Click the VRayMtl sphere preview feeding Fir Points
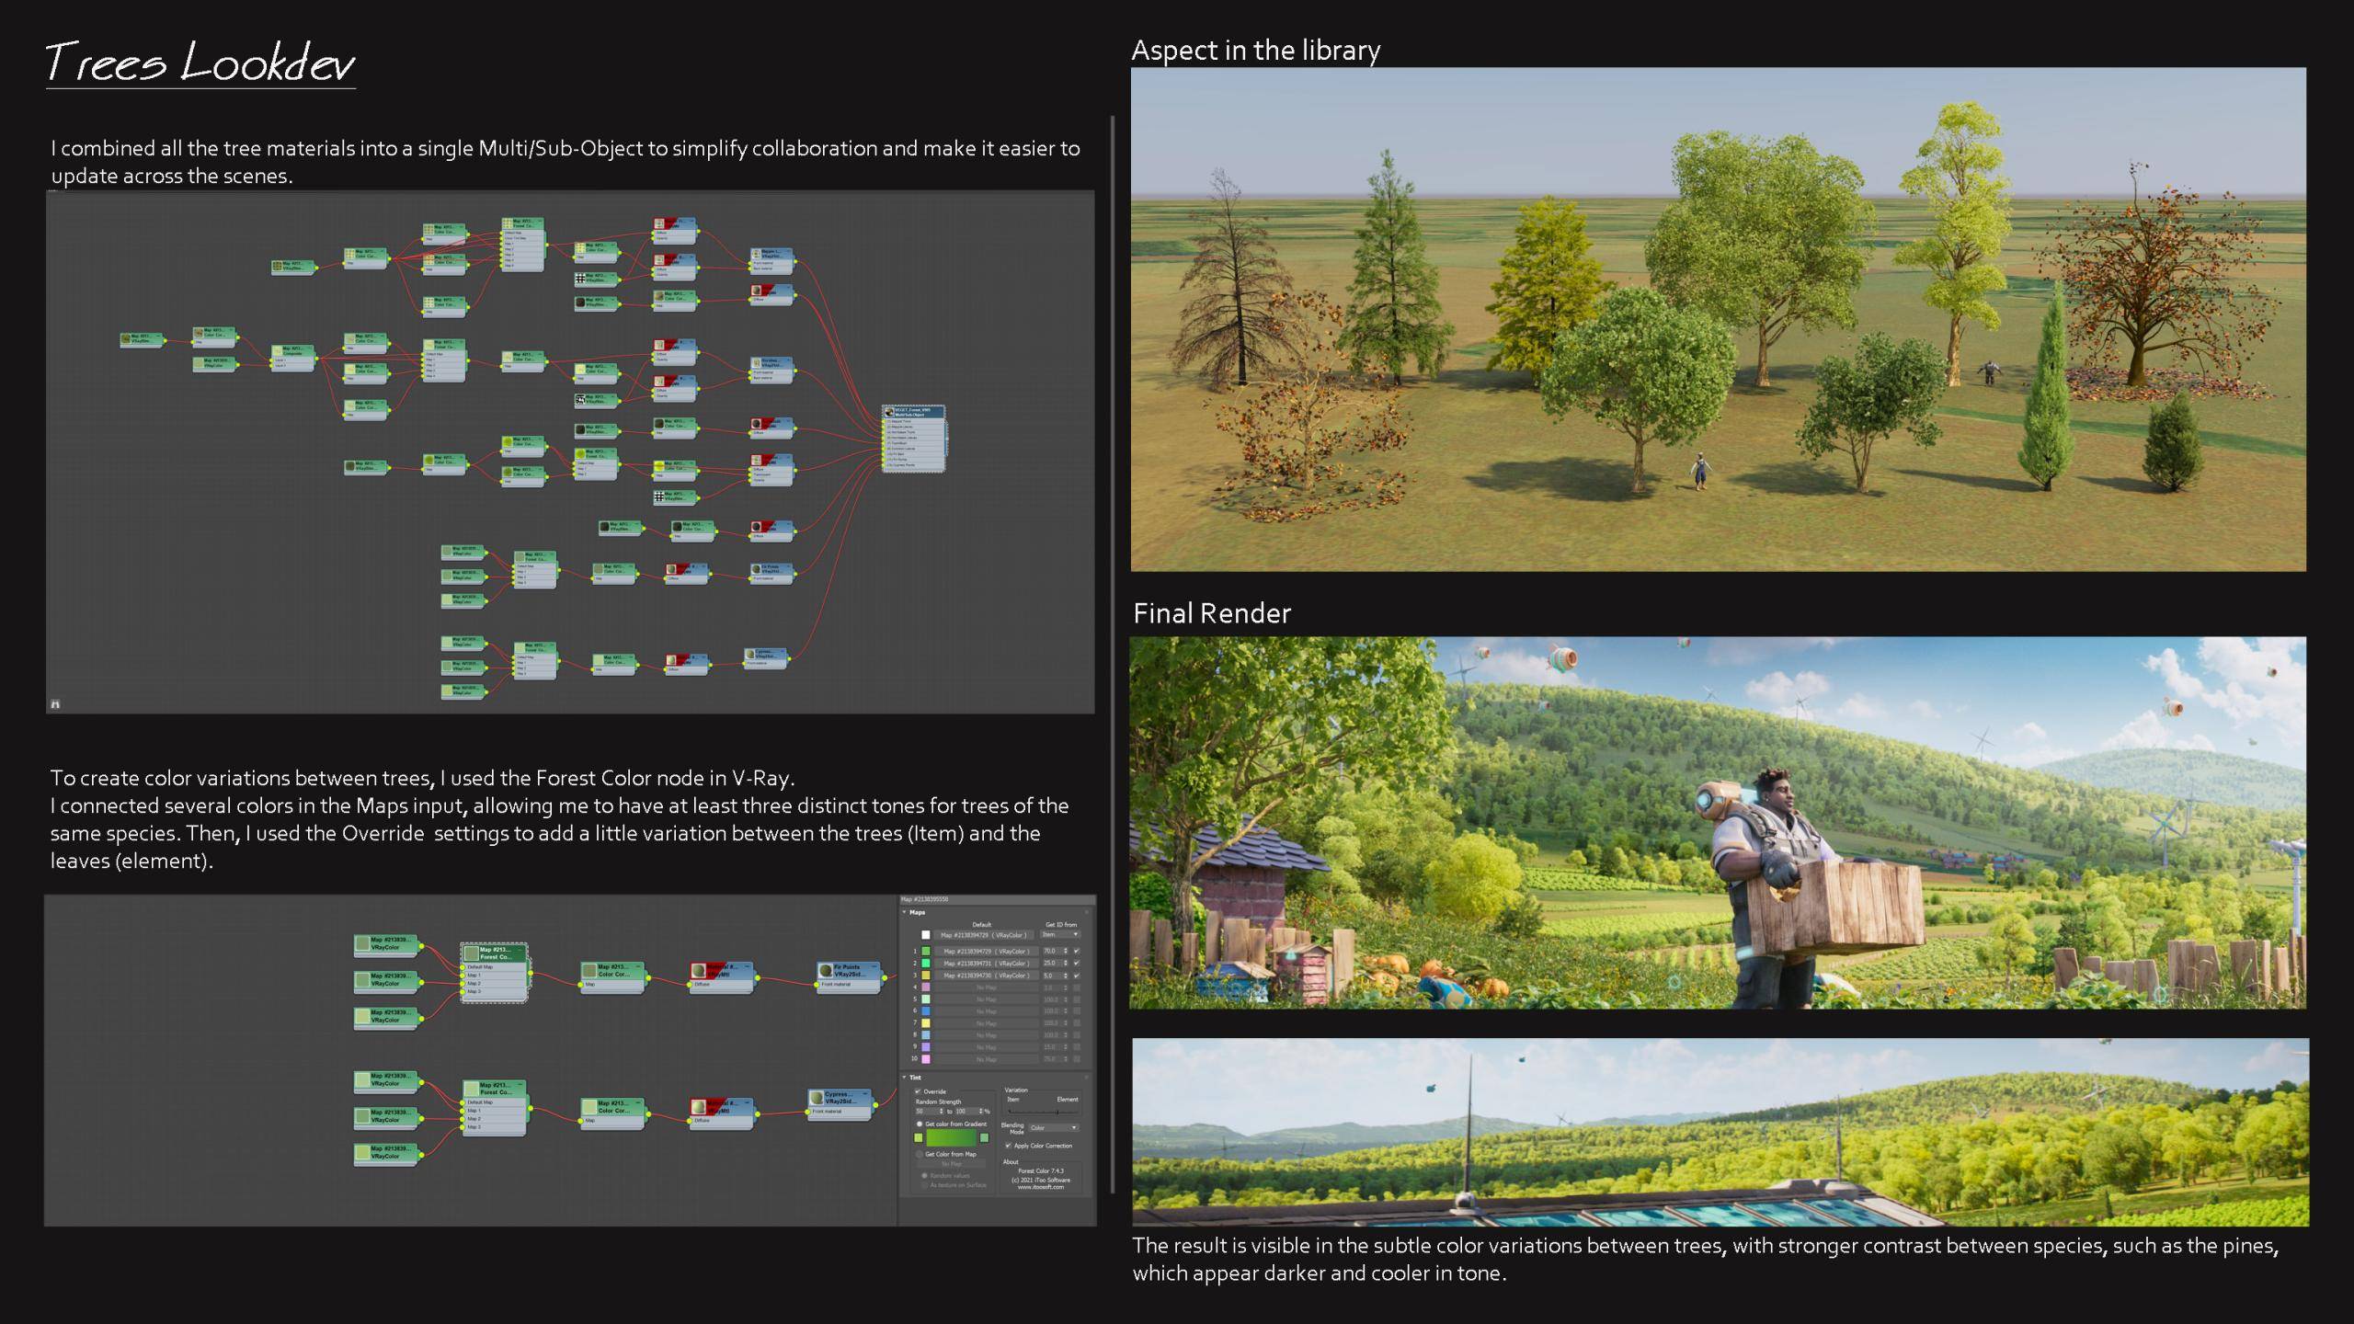 pos(699,971)
